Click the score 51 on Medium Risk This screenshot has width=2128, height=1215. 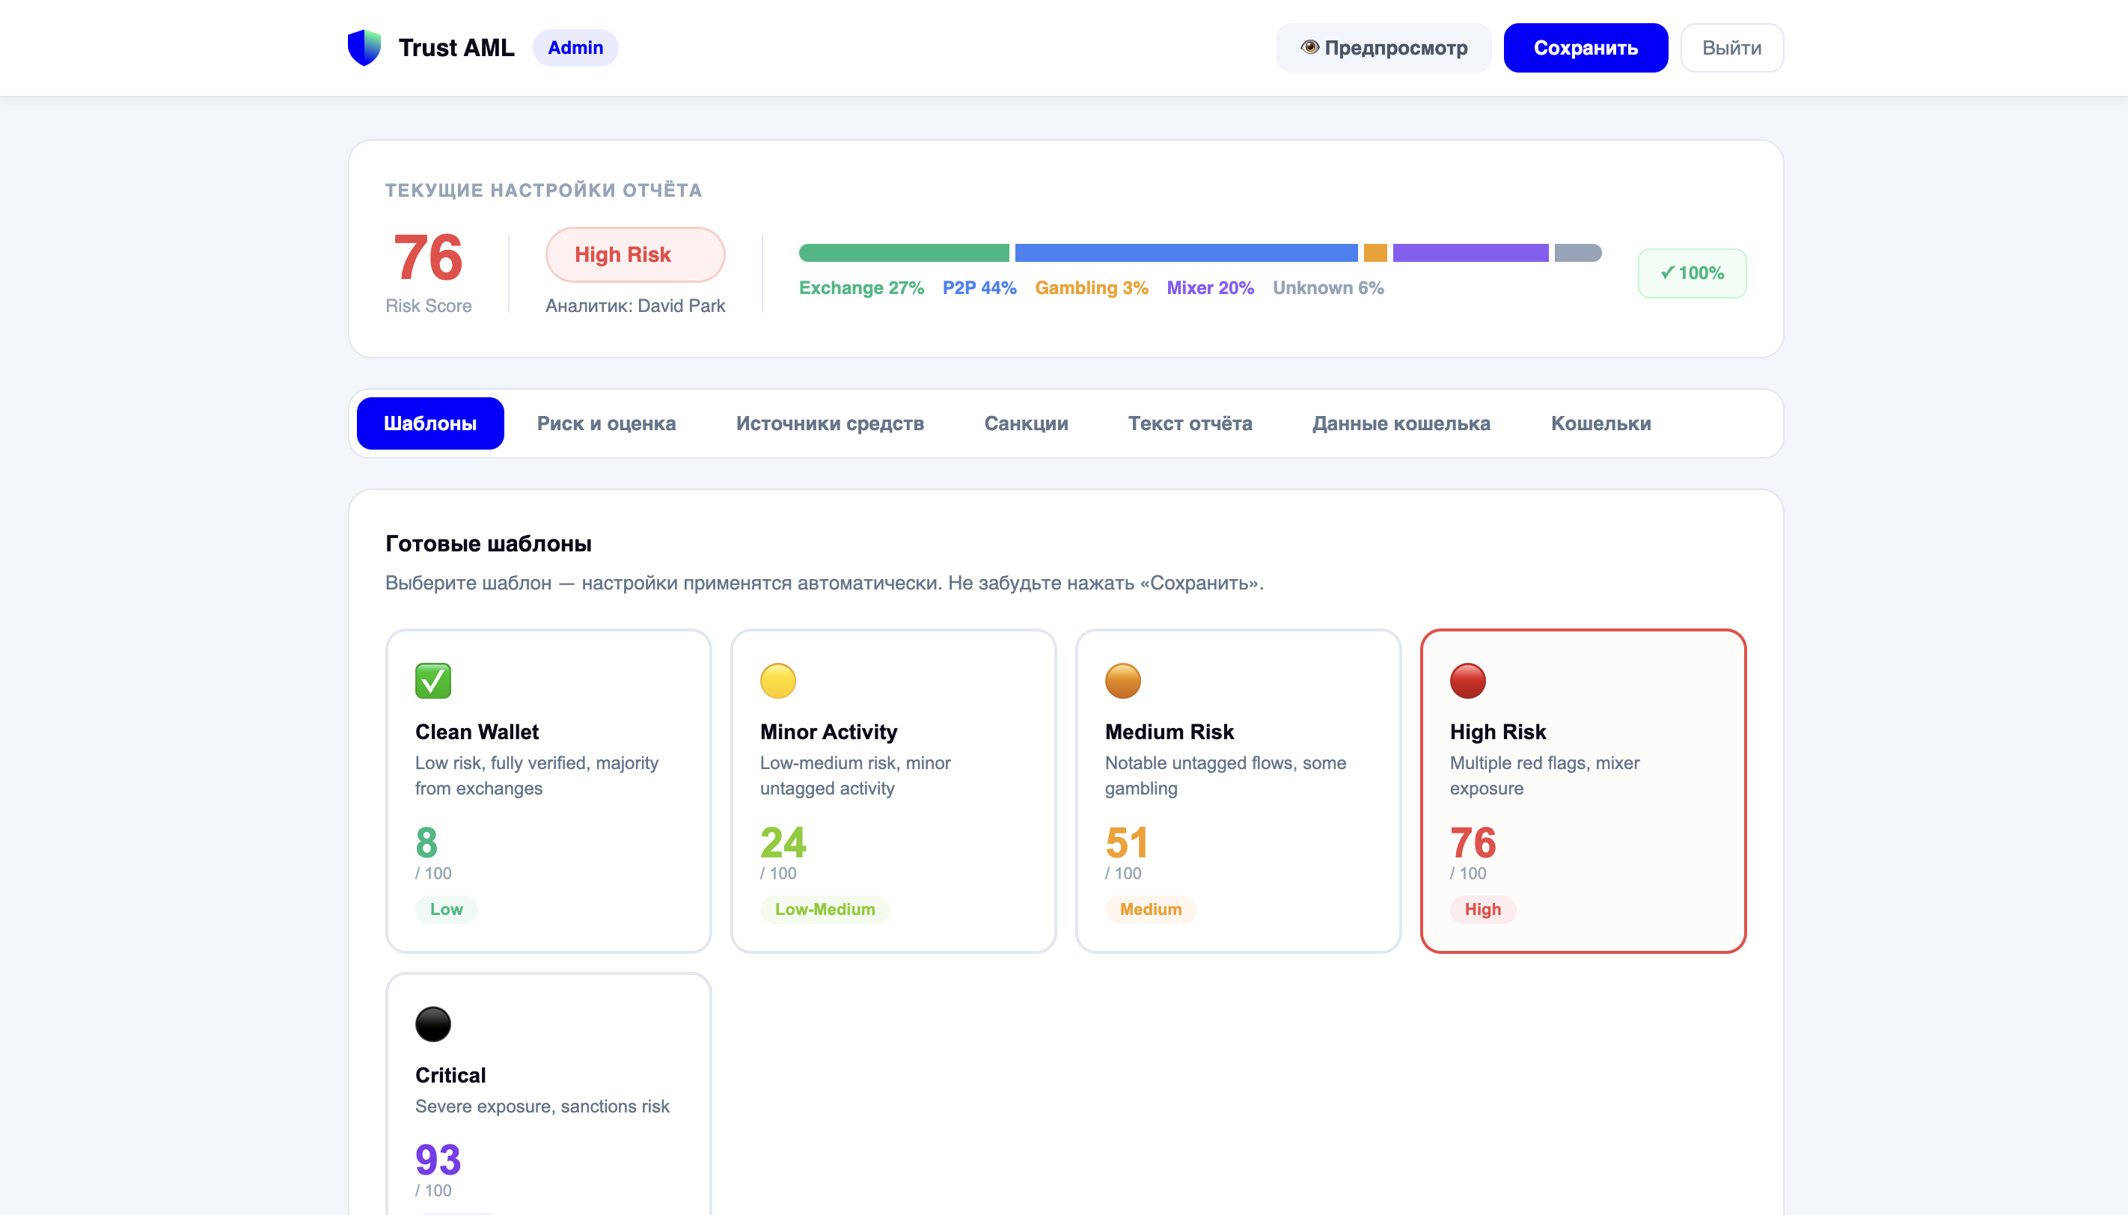click(1127, 842)
